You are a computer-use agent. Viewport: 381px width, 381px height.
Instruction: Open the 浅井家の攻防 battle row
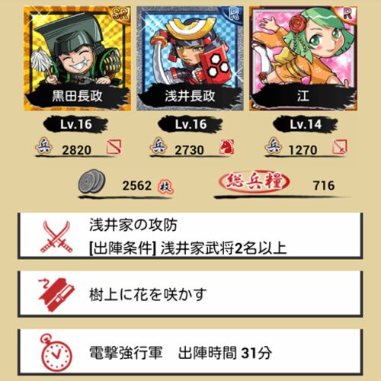point(190,236)
